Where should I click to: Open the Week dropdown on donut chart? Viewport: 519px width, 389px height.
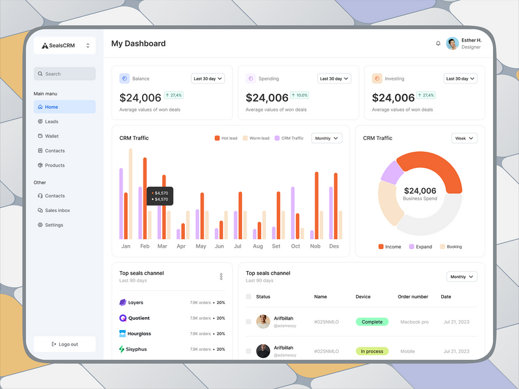pos(463,137)
